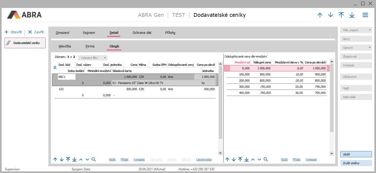376x173 pixels.
Task: Click the plus Otevřít icon
Action: [x=7, y=32]
